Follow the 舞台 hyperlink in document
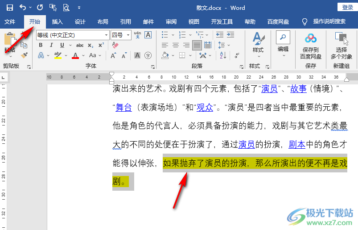The image size is (358, 230). (x=123, y=107)
